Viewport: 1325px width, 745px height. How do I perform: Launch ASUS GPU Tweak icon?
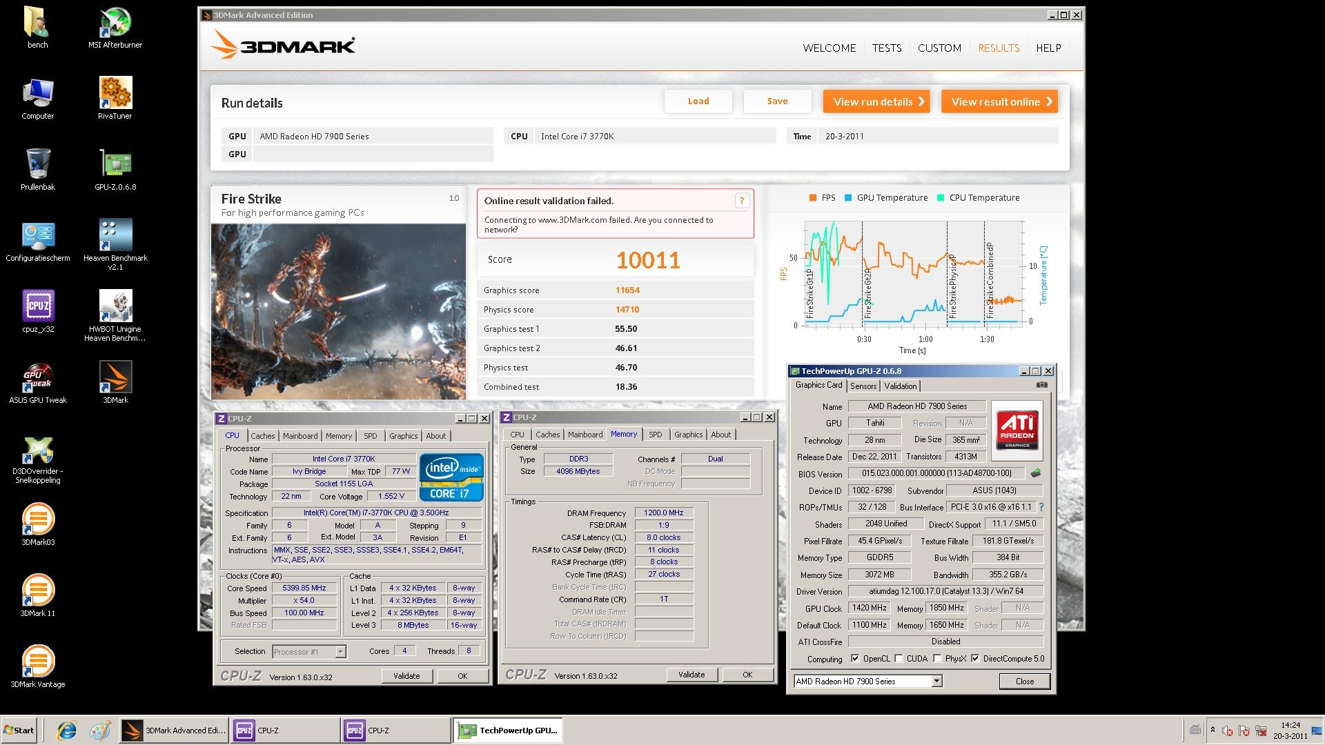coord(37,383)
